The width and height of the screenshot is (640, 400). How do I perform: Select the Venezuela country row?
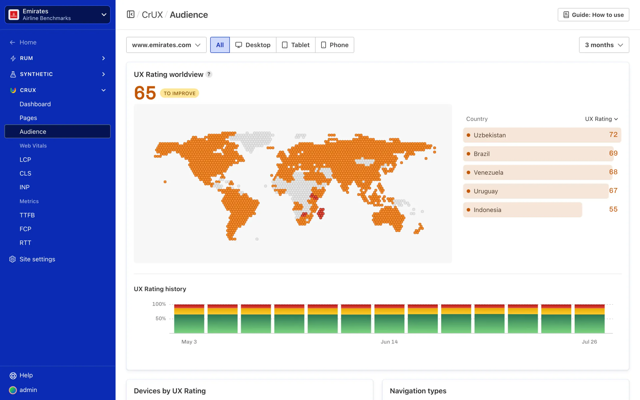pos(542,172)
